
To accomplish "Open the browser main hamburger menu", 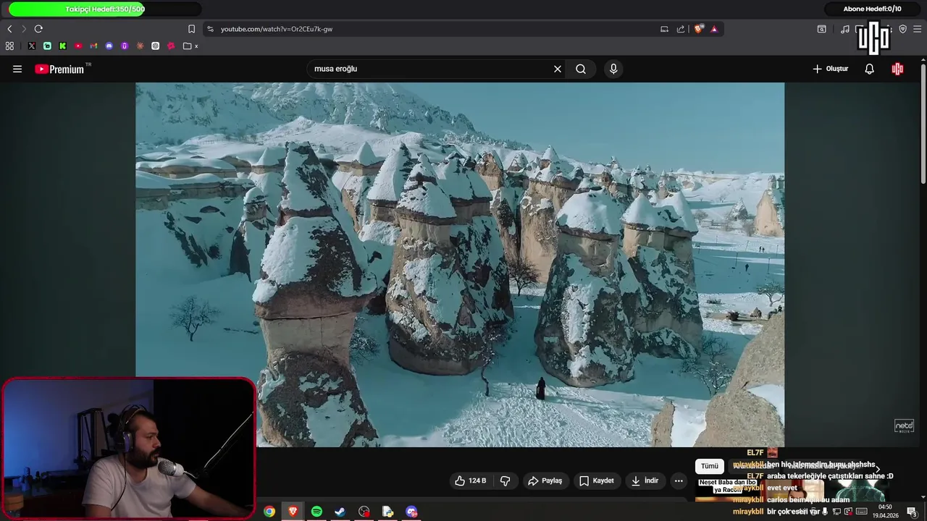I will [918, 29].
